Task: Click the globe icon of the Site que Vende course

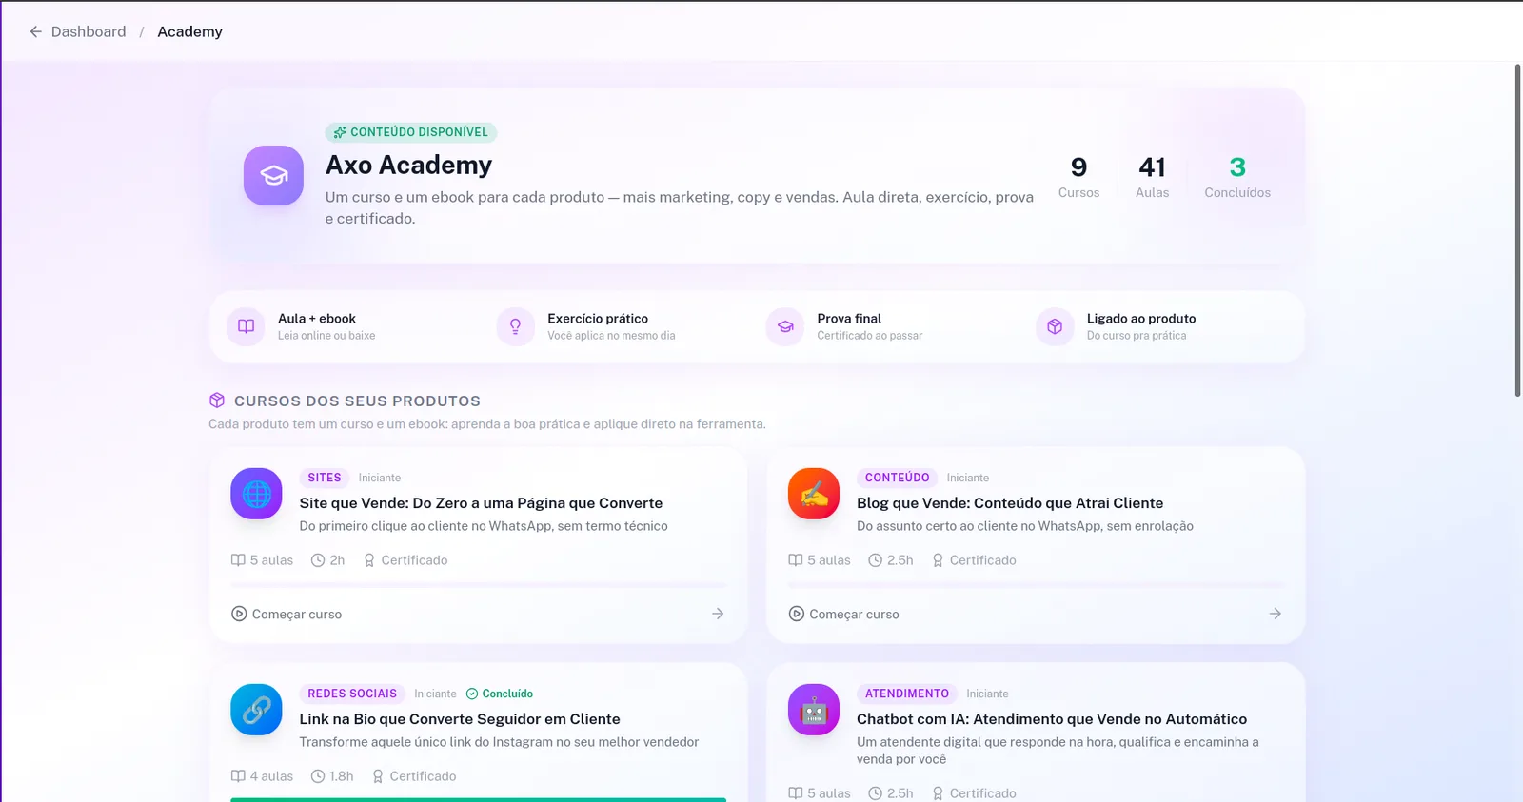Action: (x=256, y=494)
